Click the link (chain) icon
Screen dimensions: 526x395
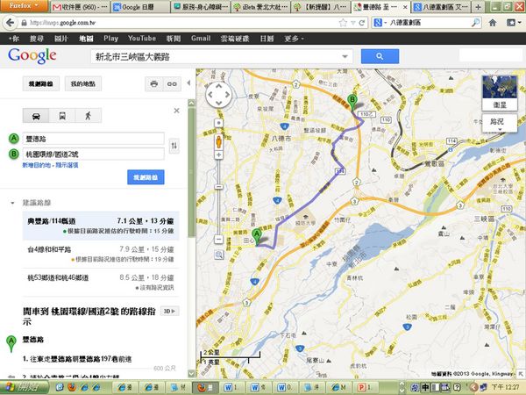[173, 84]
